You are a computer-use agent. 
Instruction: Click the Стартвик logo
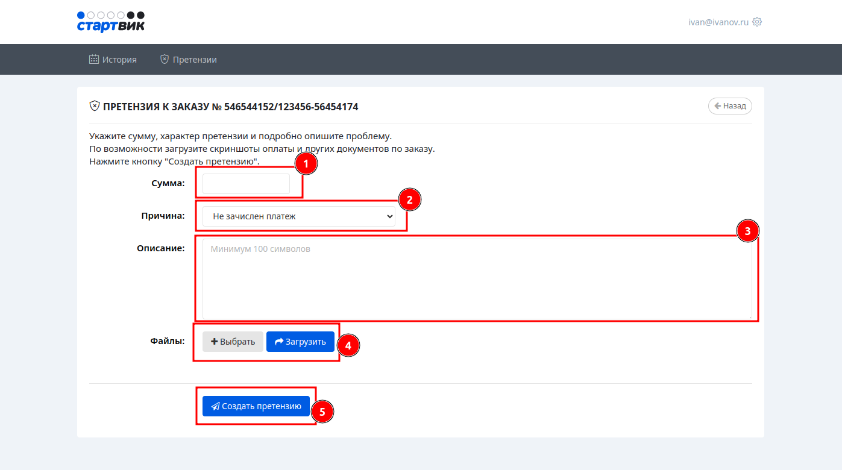111,22
